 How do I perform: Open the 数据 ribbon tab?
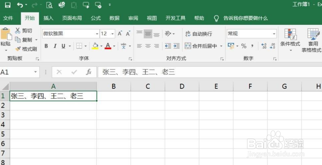tap(114, 18)
